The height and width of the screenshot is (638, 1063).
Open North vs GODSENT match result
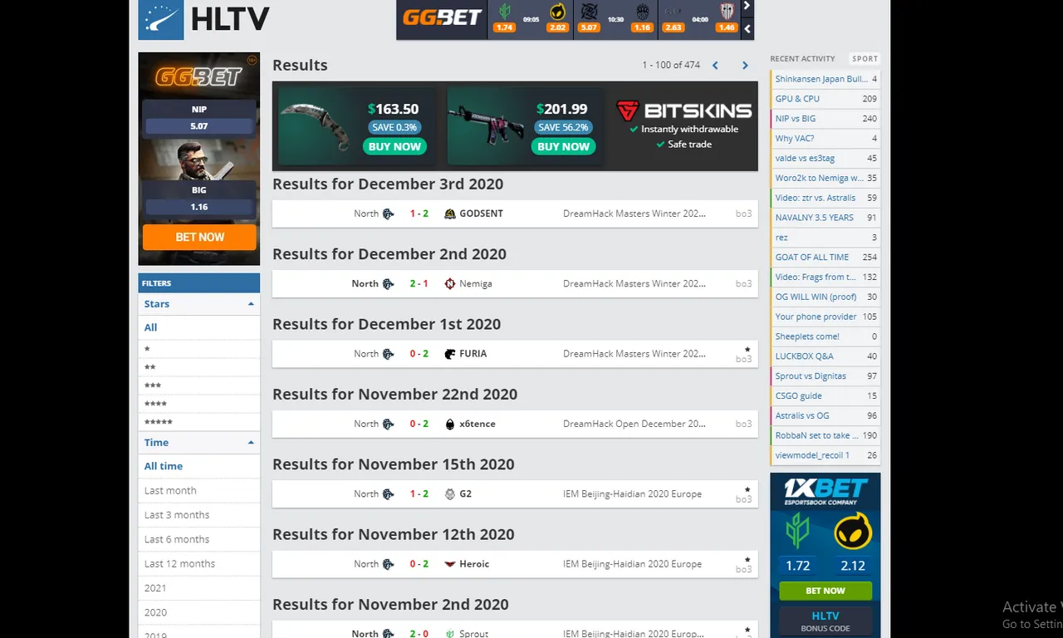pos(515,213)
